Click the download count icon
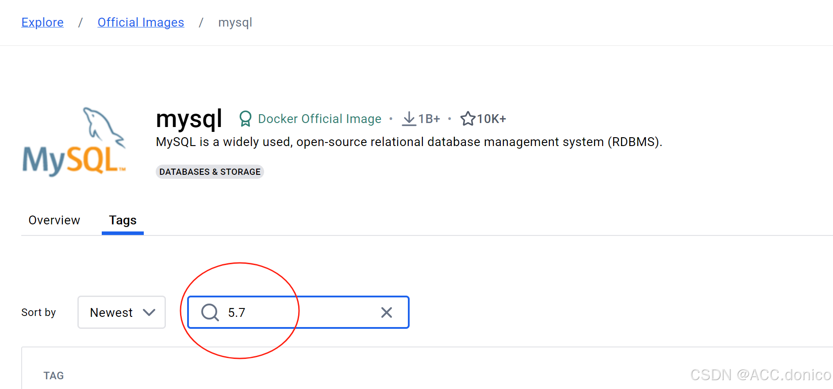The width and height of the screenshot is (833, 389). [409, 119]
